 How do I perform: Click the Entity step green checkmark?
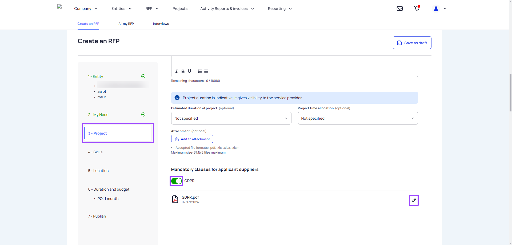point(143,77)
